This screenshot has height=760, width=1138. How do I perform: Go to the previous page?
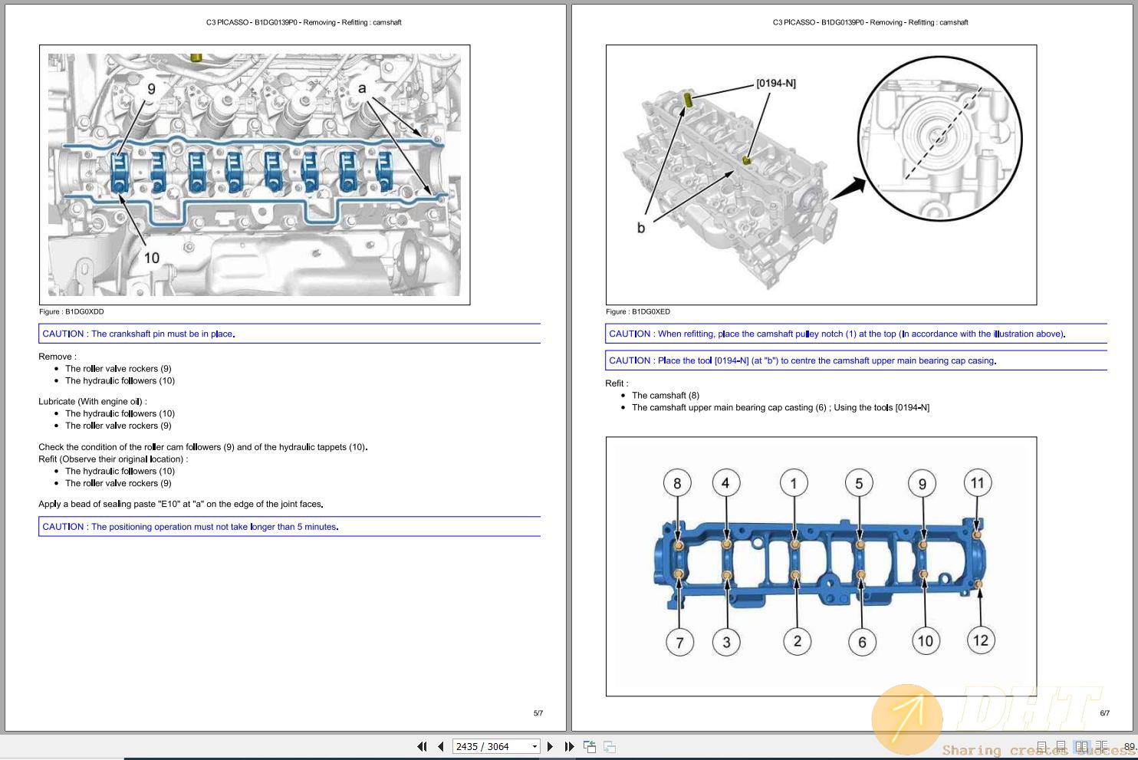(x=441, y=746)
